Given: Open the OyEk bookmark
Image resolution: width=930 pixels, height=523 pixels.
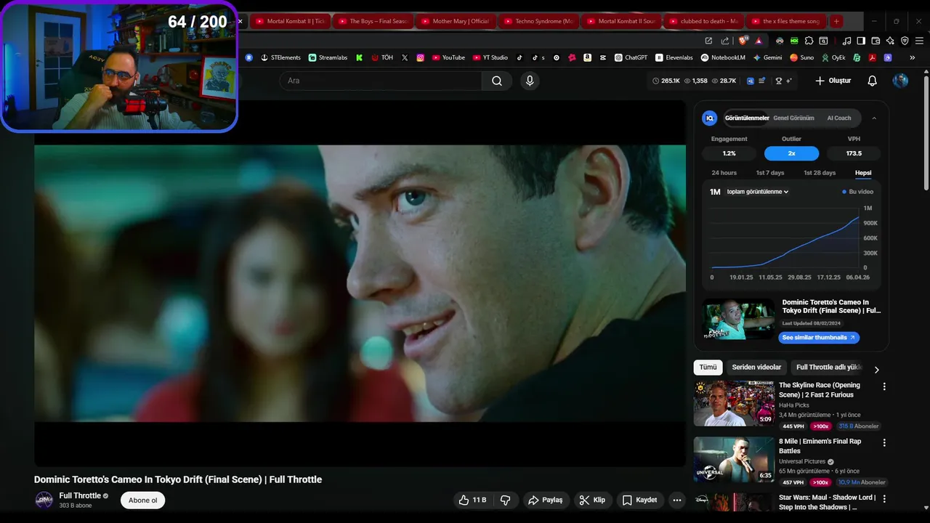Looking at the screenshot, I should coord(834,57).
